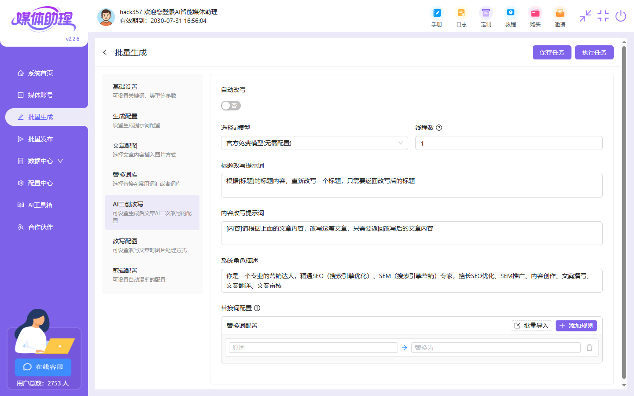The height and width of the screenshot is (396, 634).
Task: Open the 选择ai模型 dropdown
Action: (x=314, y=143)
